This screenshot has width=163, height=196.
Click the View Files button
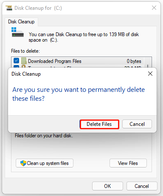(128, 163)
